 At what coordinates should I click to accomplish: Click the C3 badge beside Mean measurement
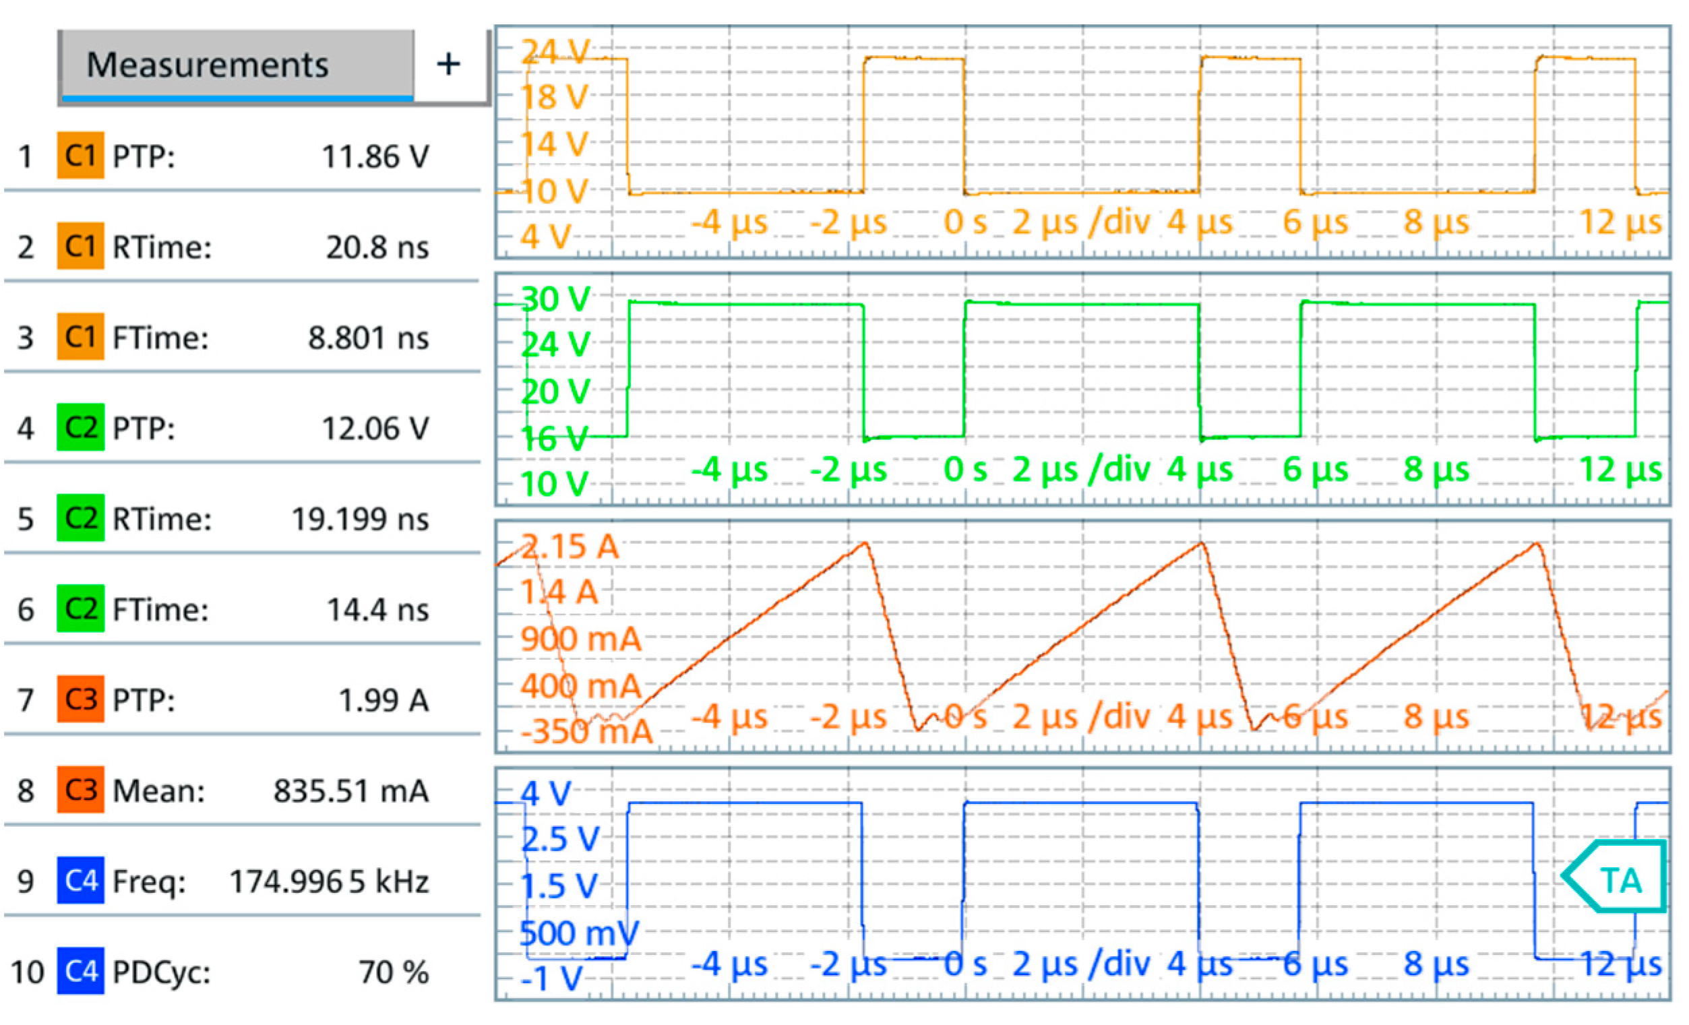point(80,789)
